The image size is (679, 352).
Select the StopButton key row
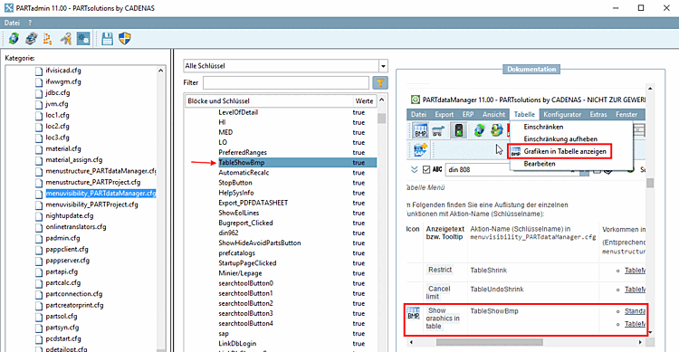click(281, 183)
